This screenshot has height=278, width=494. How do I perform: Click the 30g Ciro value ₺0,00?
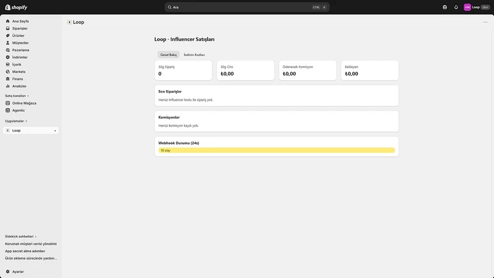[x=227, y=74]
